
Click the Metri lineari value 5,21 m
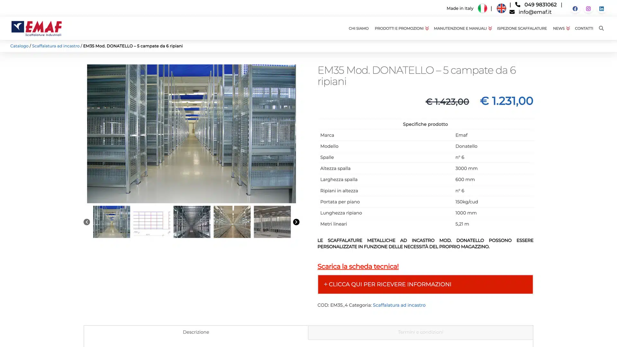pos(462,224)
